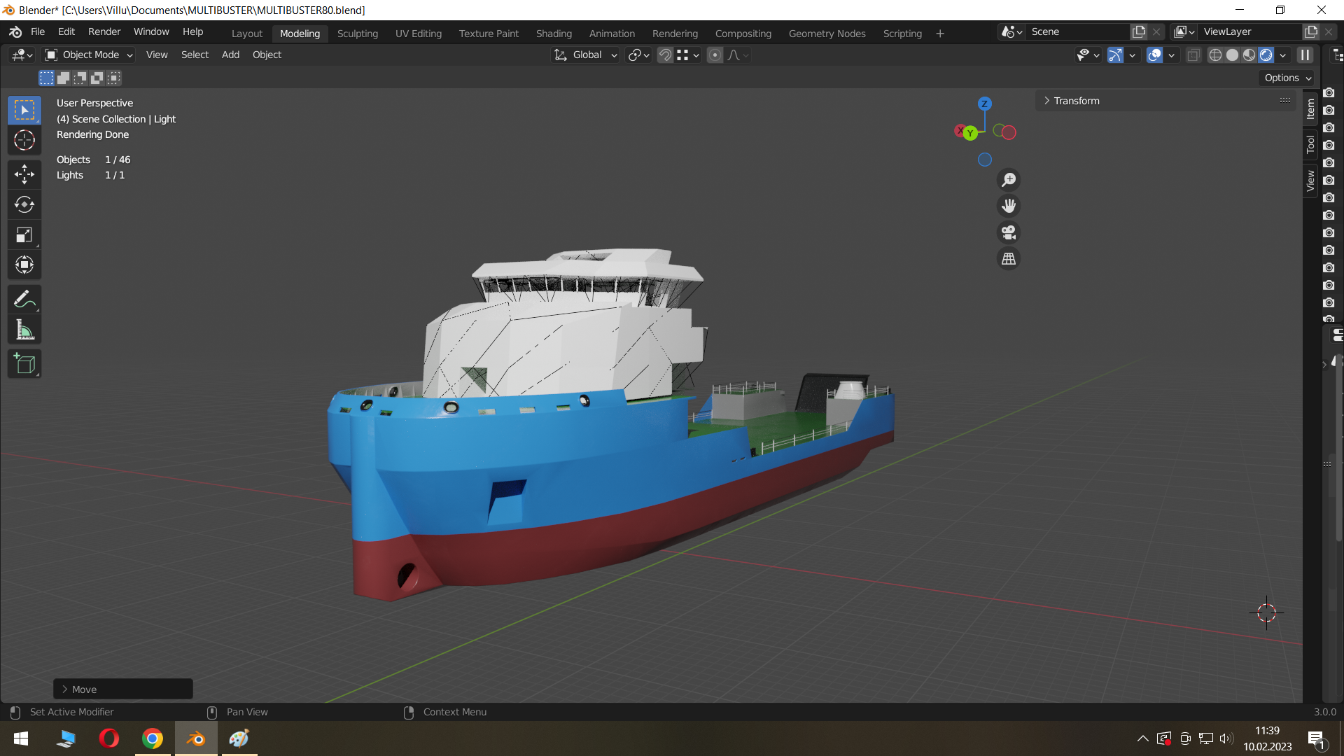Open the Object Mode dropdown

tap(89, 55)
